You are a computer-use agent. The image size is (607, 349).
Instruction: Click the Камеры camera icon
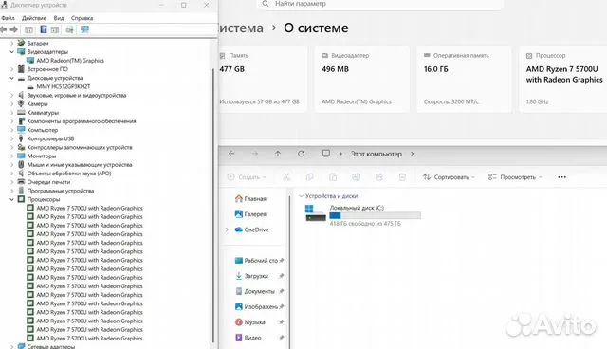tap(21, 103)
